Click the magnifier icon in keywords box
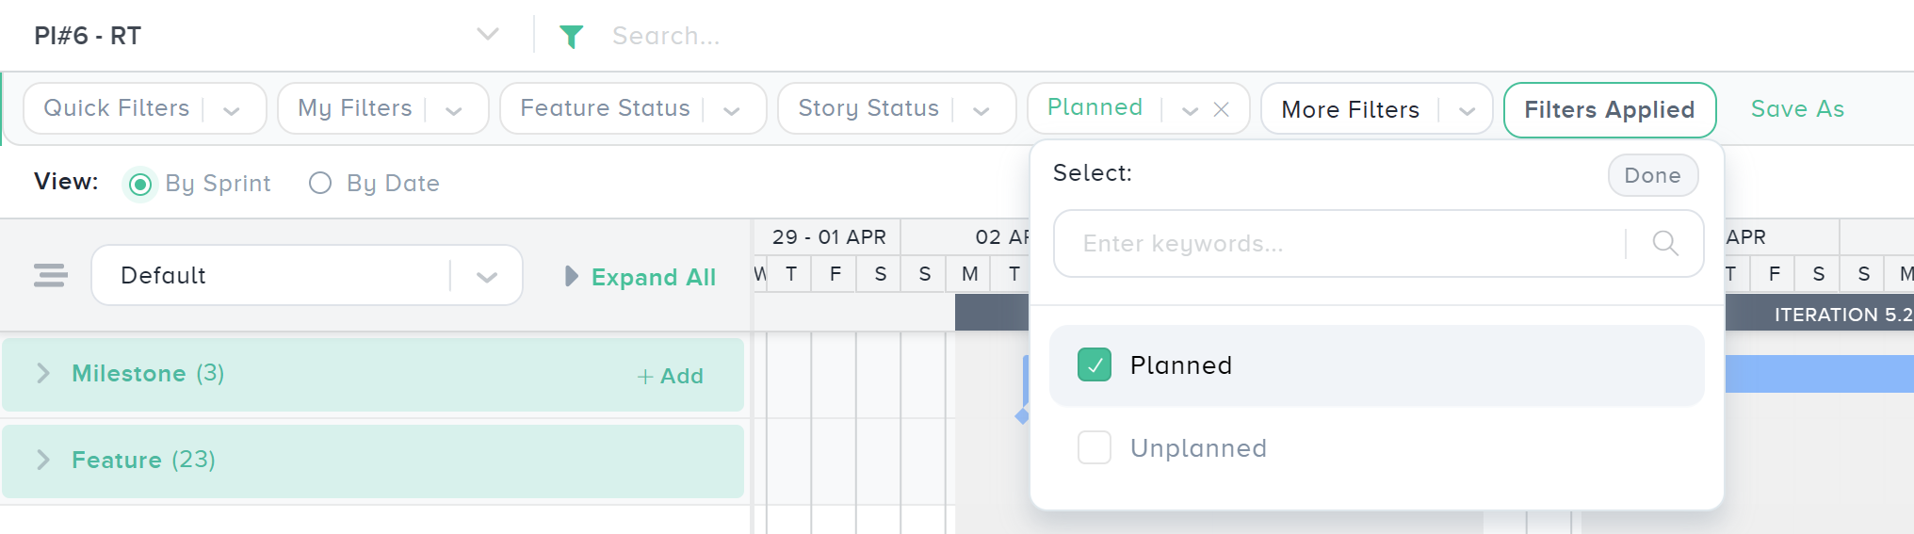The height and width of the screenshot is (534, 1914). (1664, 244)
